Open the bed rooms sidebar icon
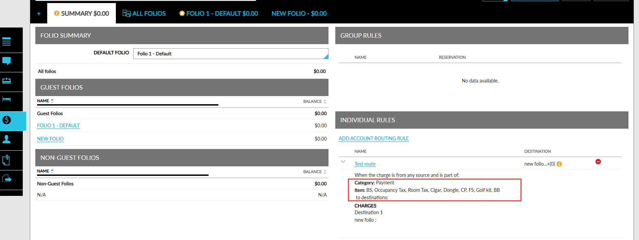639x240 pixels. click(6, 99)
